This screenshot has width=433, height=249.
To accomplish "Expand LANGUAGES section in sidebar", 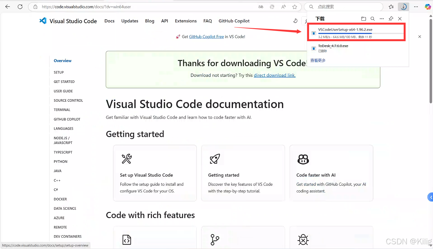I will click(64, 129).
